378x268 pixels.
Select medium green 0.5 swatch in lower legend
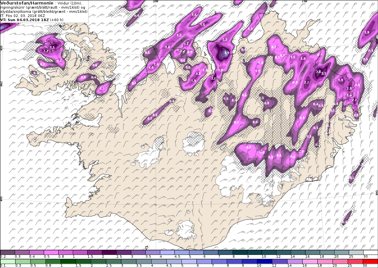[38, 262]
